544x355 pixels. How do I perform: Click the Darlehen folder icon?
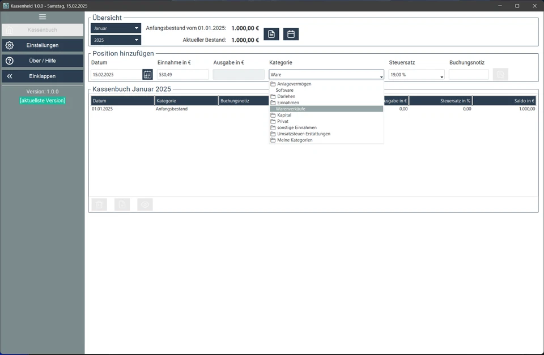273,96
